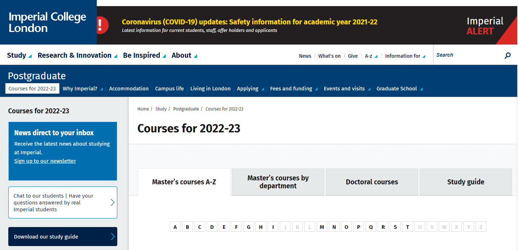The image size is (518, 250).
Task: Click the News link in the top bar
Action: (305, 56)
